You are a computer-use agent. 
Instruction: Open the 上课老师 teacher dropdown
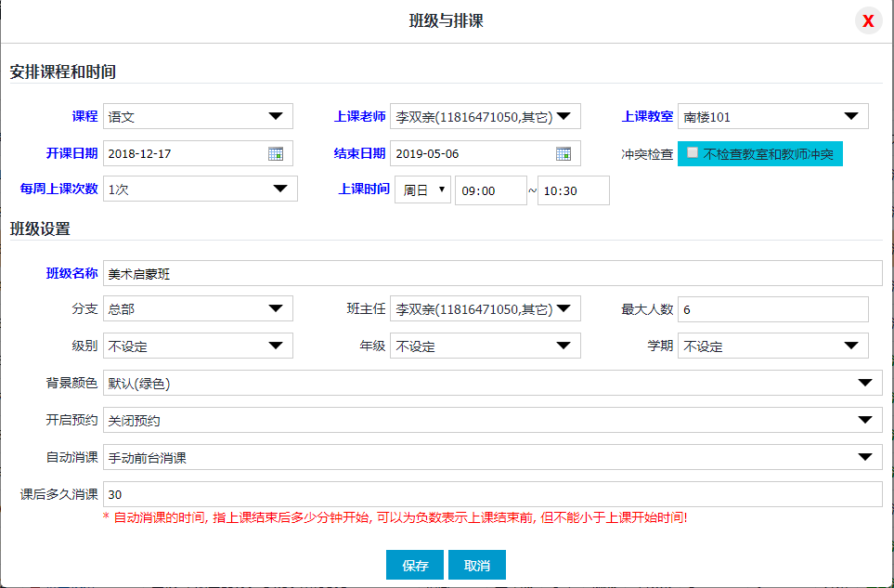pos(485,116)
